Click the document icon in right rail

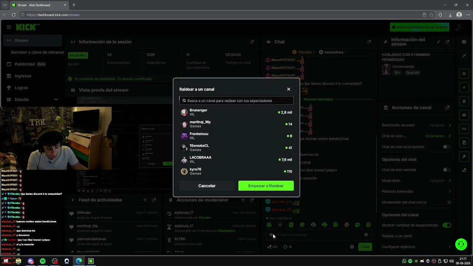(x=464, y=101)
